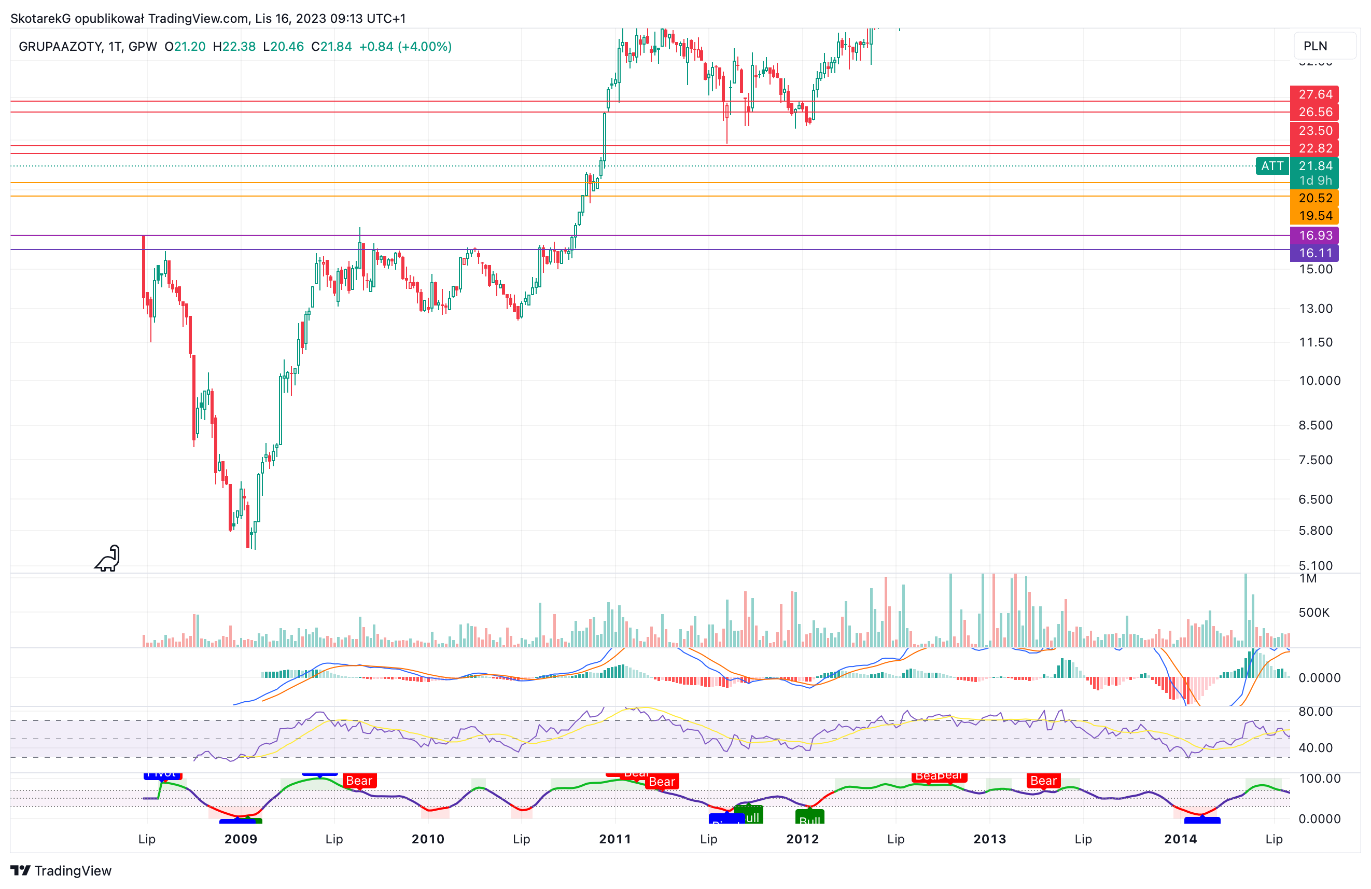
Task: Click the 500K volume scale label
Action: 1314,613
